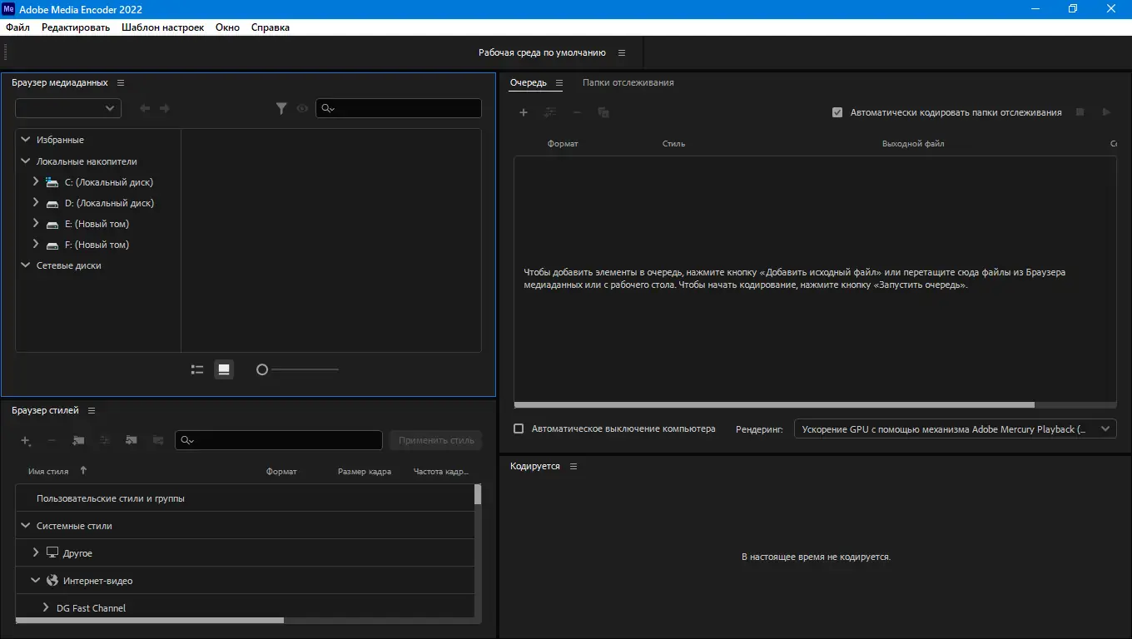The height and width of the screenshot is (639, 1132).
Task: Click the vertical scrollbar in Браузер стилей
Action: pyautogui.click(x=478, y=495)
